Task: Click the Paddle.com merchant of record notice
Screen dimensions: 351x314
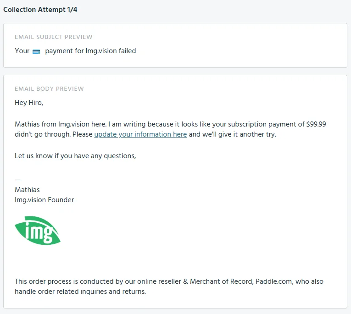Action: click(169, 286)
